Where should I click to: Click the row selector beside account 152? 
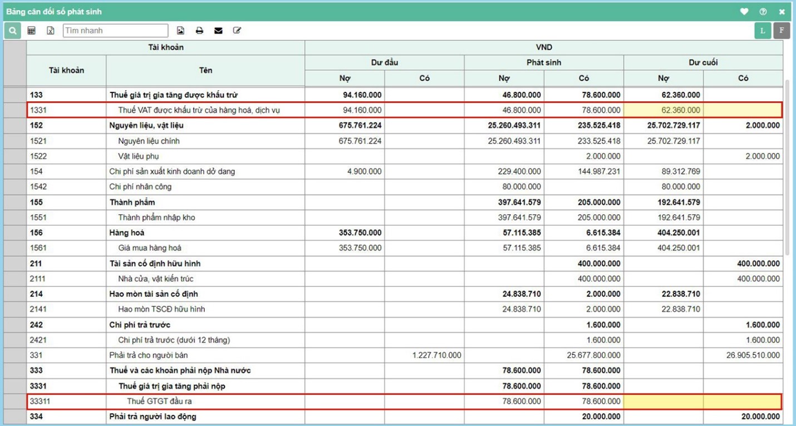tap(15, 126)
